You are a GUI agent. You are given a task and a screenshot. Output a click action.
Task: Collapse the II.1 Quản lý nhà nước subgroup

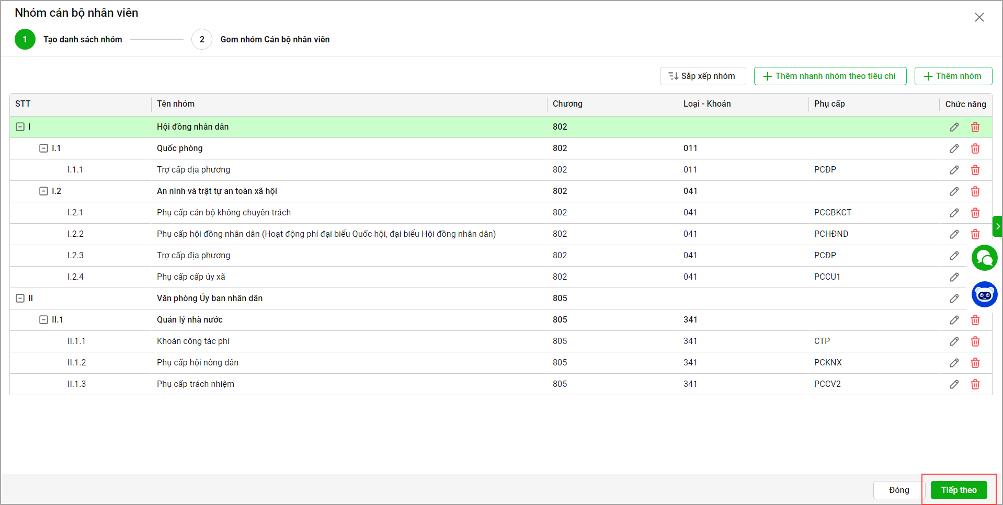tap(44, 320)
